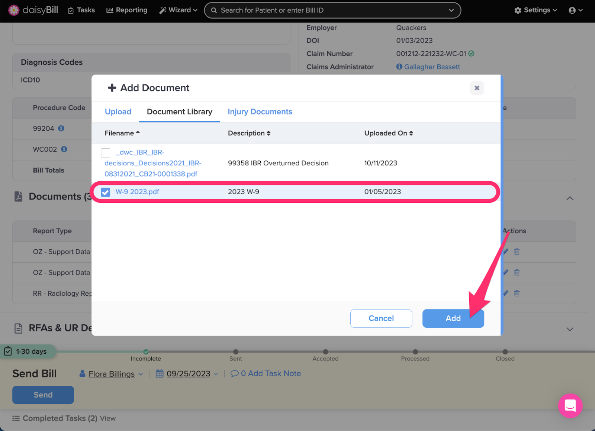Expand the search bar dropdown arrow
Viewport: 595px width, 431px height.
point(451,10)
